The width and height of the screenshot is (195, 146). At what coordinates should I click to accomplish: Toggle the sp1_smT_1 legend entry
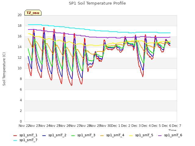[x=25, y=135]
